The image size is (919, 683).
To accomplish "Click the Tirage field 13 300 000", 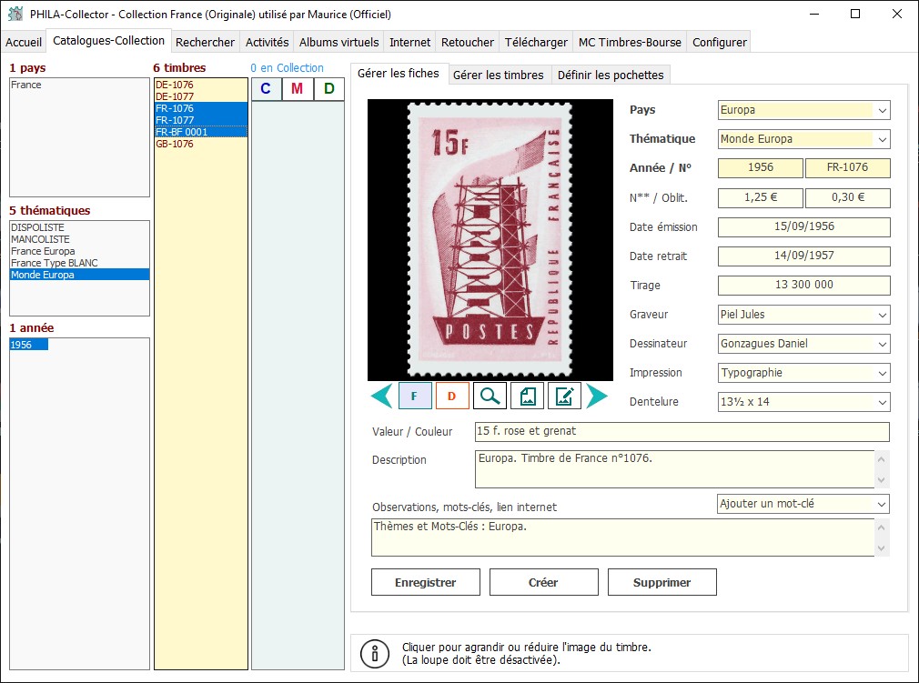I will 803,286.
